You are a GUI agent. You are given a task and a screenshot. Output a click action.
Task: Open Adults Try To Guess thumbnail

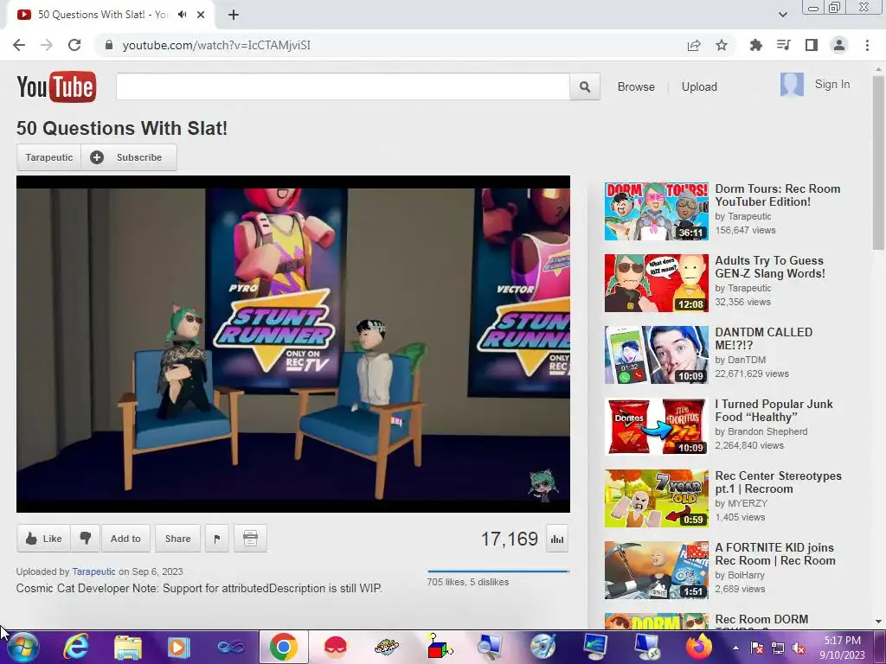pos(656,283)
